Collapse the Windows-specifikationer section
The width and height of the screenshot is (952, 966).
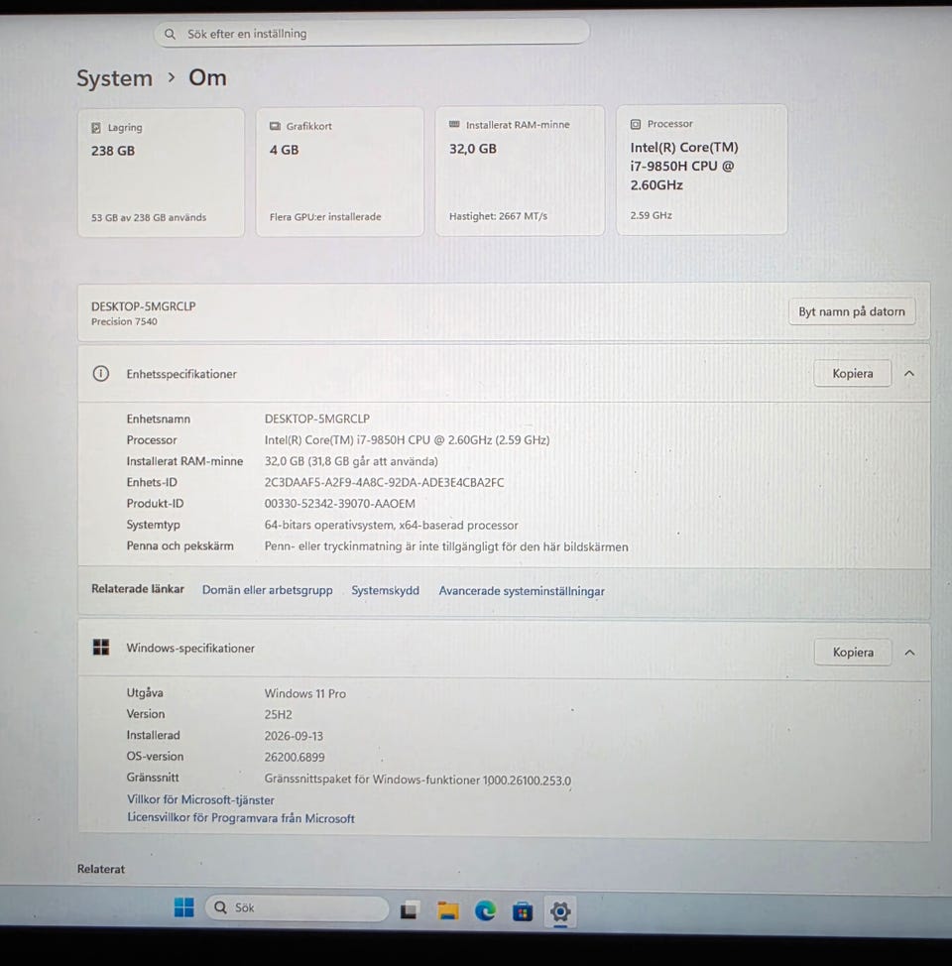(x=909, y=653)
